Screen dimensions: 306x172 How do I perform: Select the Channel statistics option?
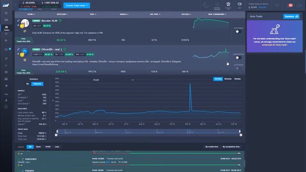pos(37,84)
